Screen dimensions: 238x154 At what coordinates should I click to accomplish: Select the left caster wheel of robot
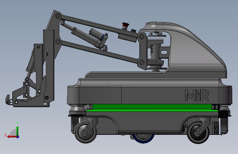pyautogui.click(x=85, y=132)
